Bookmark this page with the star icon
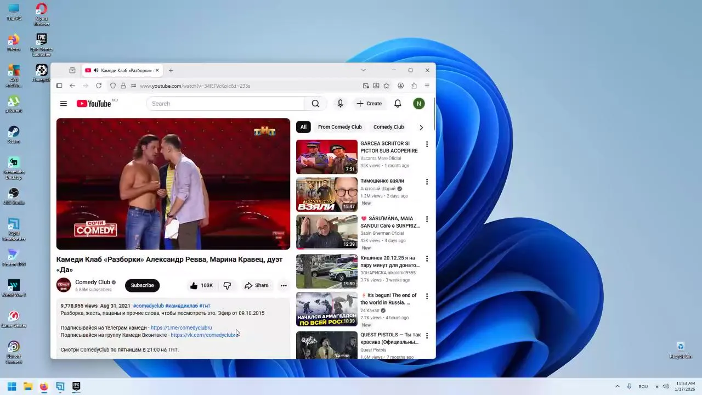 tap(387, 86)
